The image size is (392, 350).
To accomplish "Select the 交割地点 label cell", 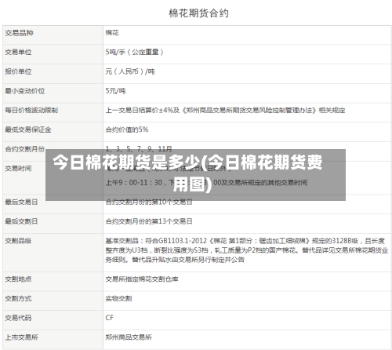I will coord(53,282).
